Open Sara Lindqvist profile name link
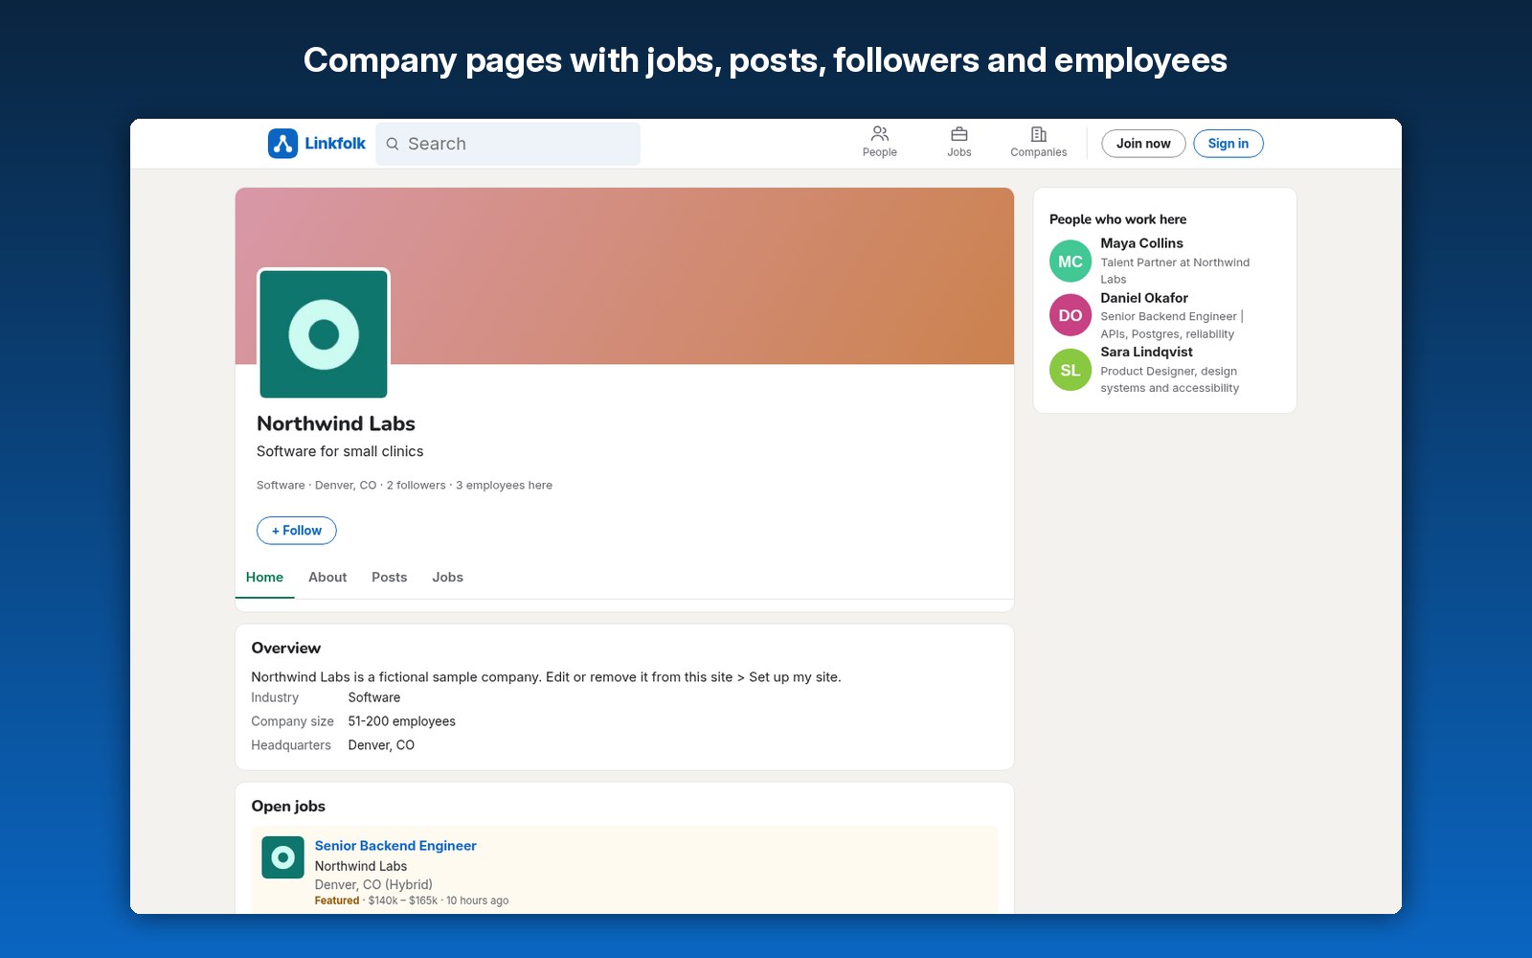This screenshot has width=1532, height=958. (x=1146, y=352)
